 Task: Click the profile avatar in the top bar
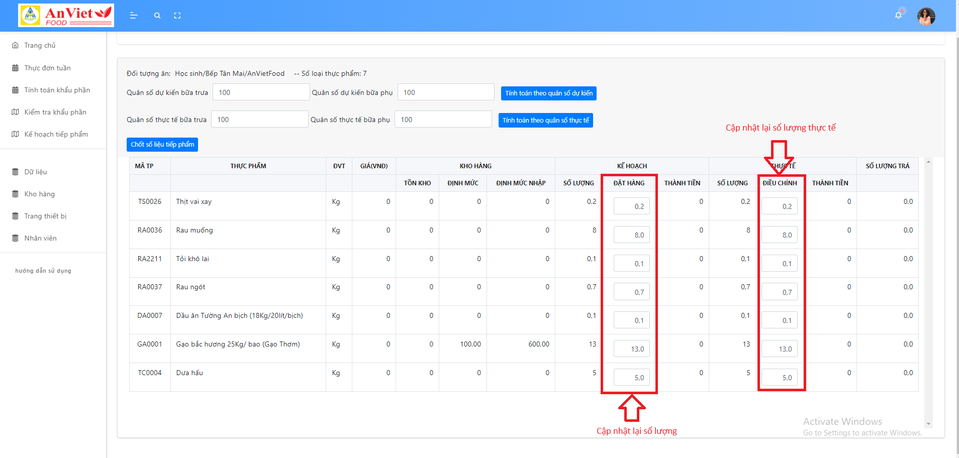click(926, 16)
